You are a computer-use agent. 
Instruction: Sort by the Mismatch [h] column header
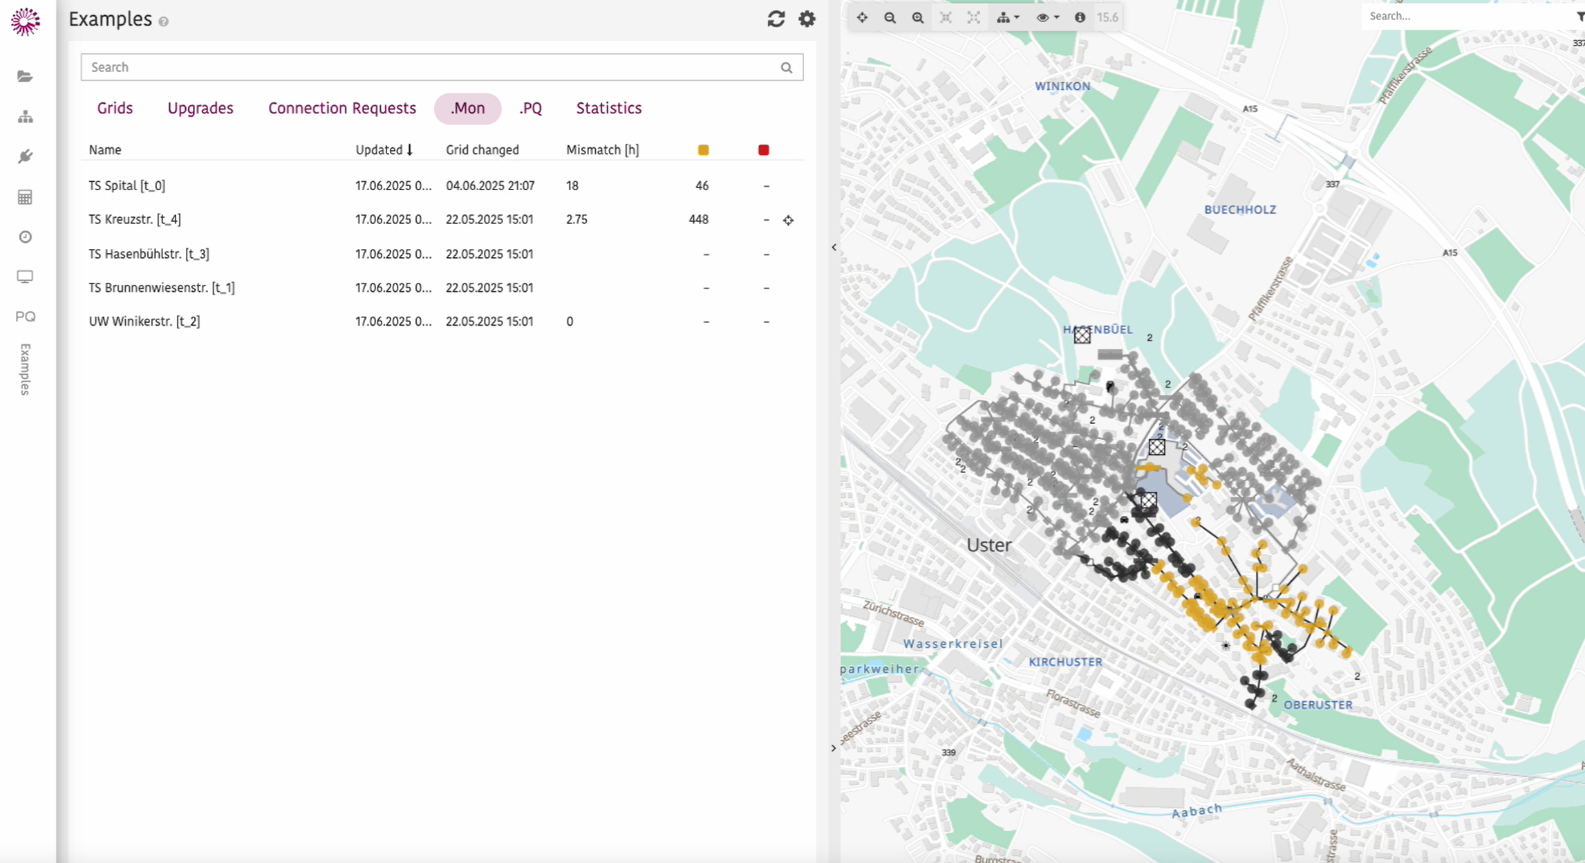click(x=602, y=149)
